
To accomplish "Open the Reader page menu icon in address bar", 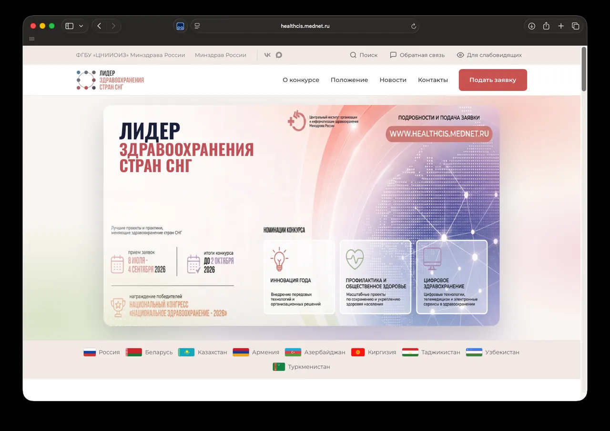I will pyautogui.click(x=197, y=26).
